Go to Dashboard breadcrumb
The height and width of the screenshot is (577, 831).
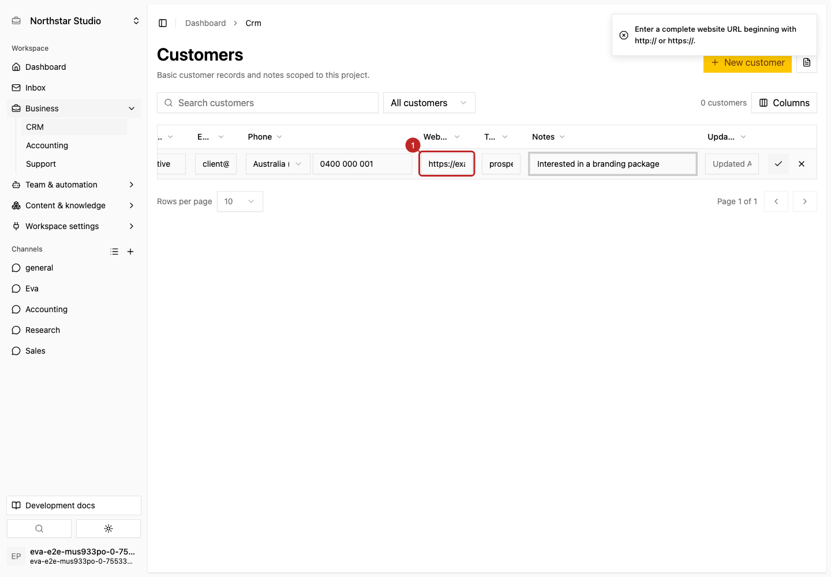click(x=205, y=23)
